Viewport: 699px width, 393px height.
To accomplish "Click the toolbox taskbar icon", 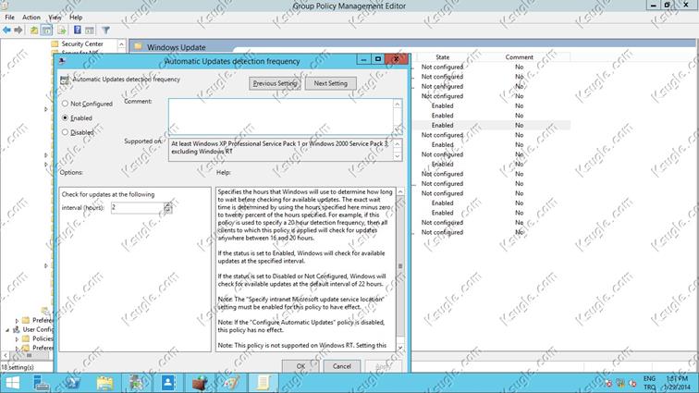I will 200,383.
